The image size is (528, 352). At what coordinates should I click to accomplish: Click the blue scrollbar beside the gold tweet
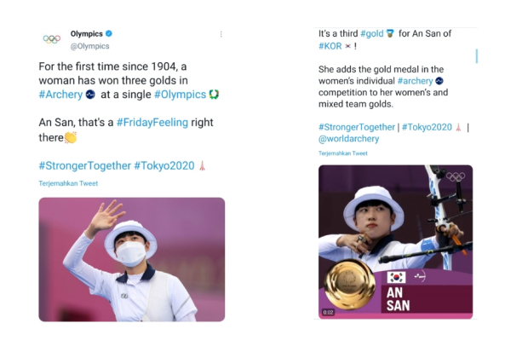point(476,56)
